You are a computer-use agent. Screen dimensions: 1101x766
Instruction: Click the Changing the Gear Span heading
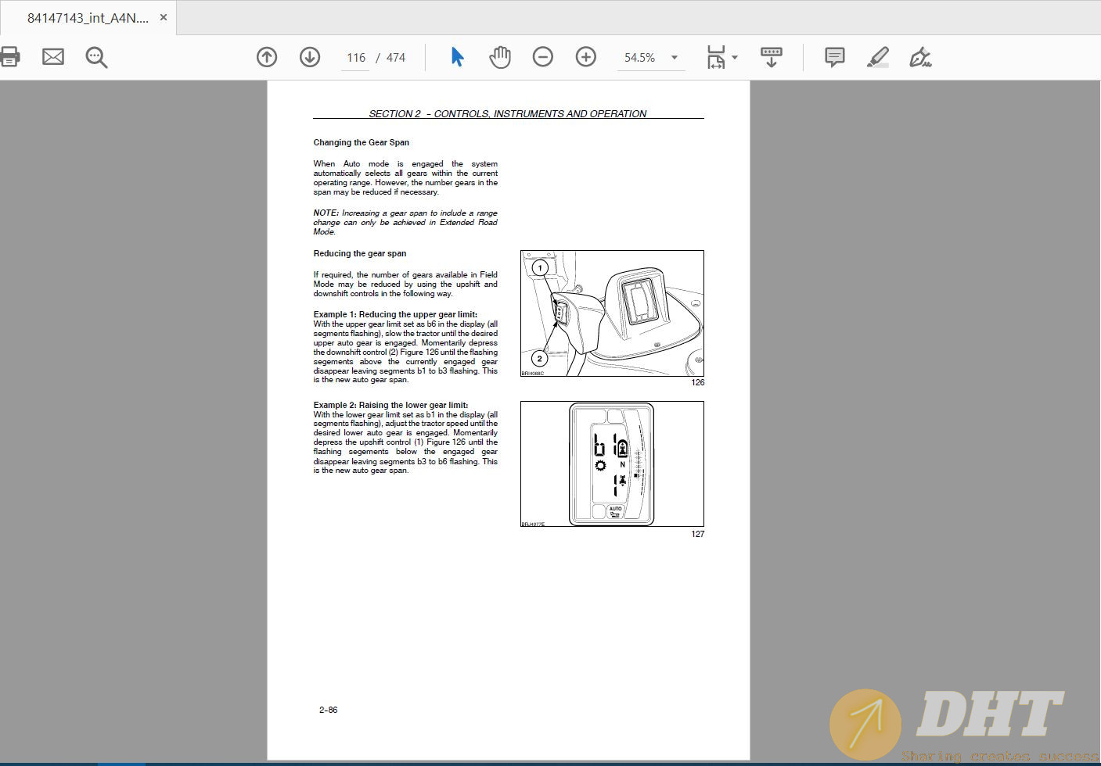361,142
